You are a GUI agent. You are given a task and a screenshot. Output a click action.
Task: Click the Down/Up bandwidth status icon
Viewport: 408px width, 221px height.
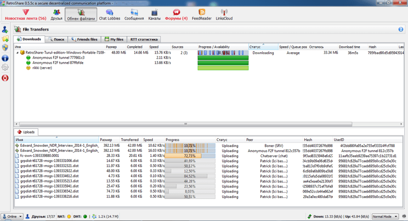click(x=310, y=217)
